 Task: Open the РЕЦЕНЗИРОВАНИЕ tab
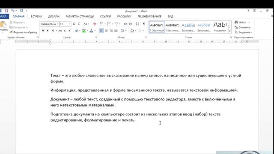point(149,16)
